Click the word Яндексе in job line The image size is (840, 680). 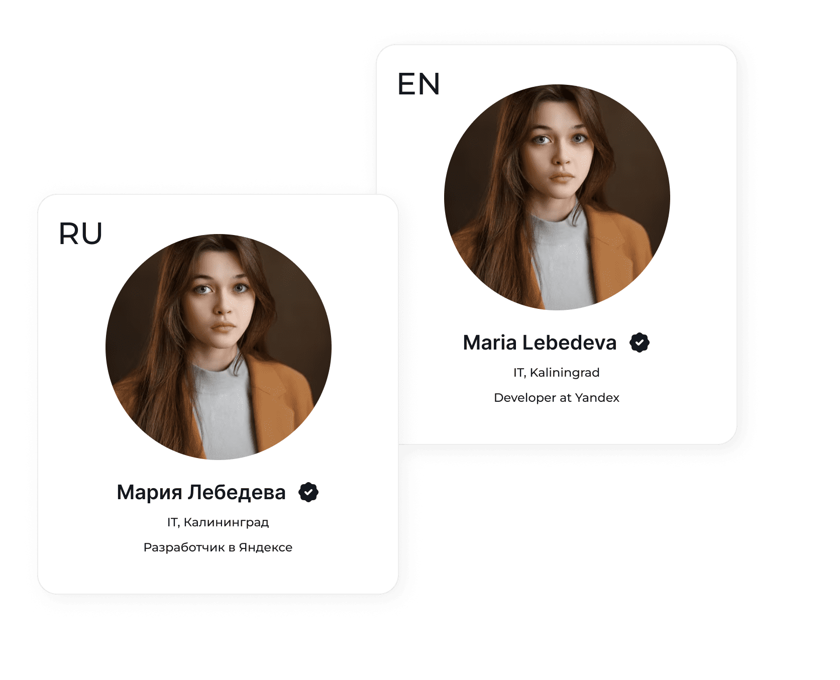click(x=265, y=547)
